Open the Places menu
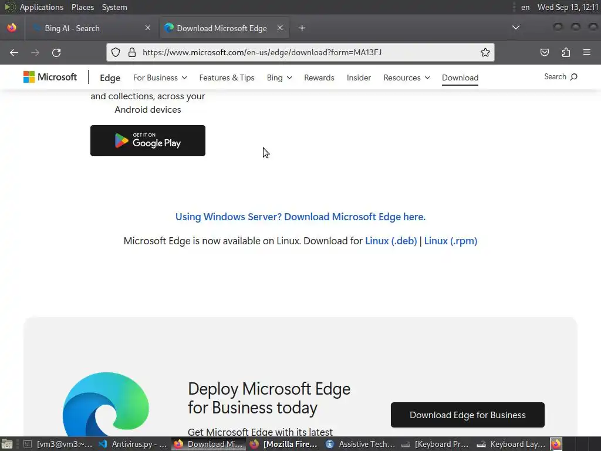Image resolution: width=601 pixels, height=451 pixels. coord(83,7)
